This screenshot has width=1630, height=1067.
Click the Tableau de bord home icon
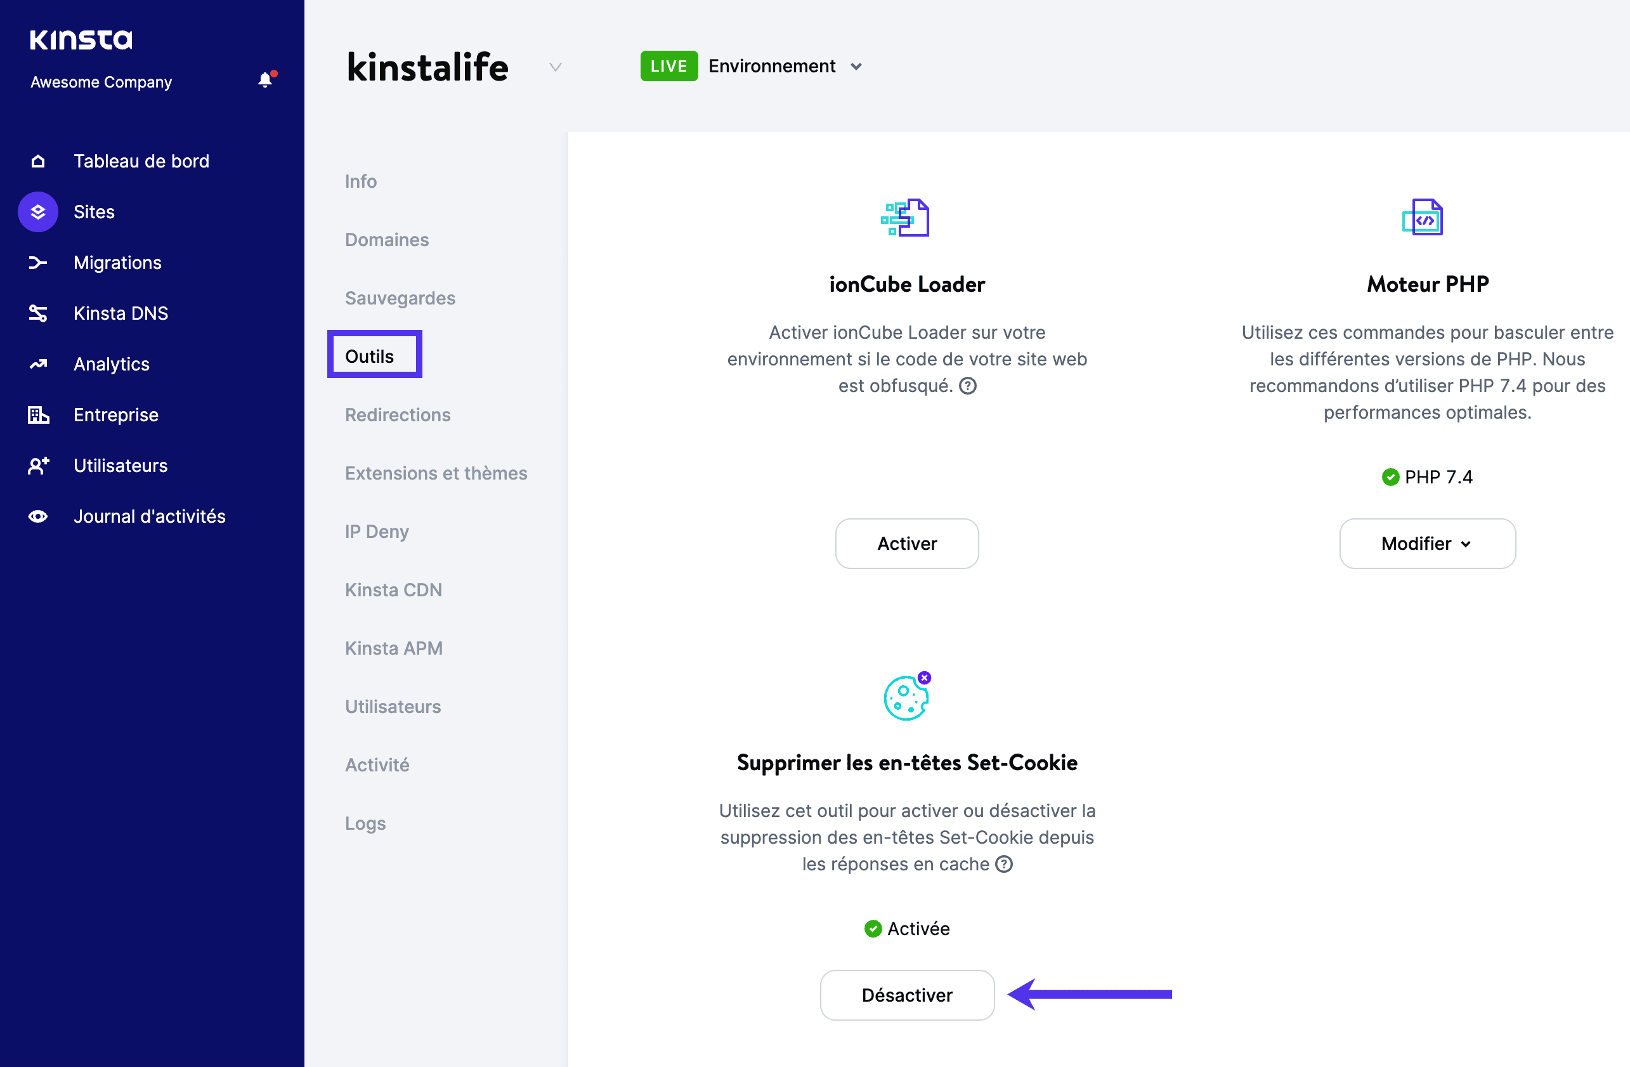coord(38,161)
